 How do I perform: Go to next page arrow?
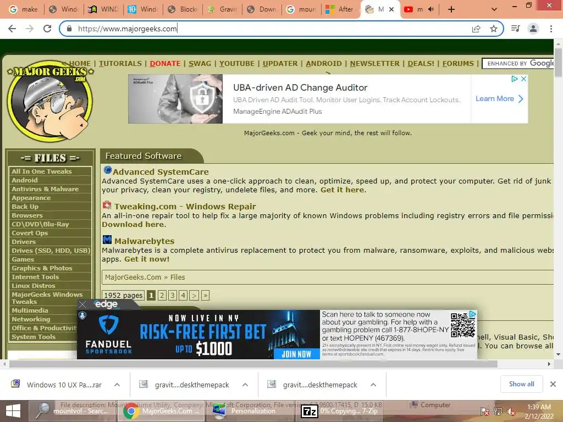pos(194,295)
